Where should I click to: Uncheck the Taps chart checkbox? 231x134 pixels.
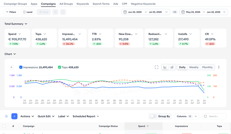(x=59, y=67)
